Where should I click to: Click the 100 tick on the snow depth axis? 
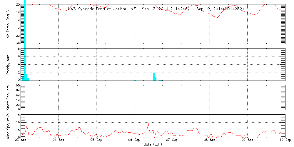[x=17, y=86]
